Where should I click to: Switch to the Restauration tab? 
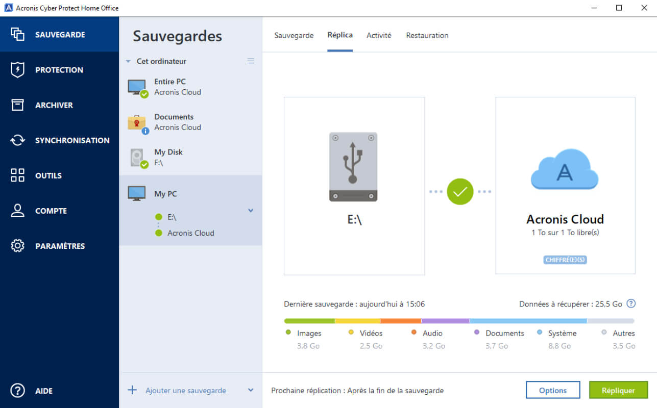pos(427,35)
